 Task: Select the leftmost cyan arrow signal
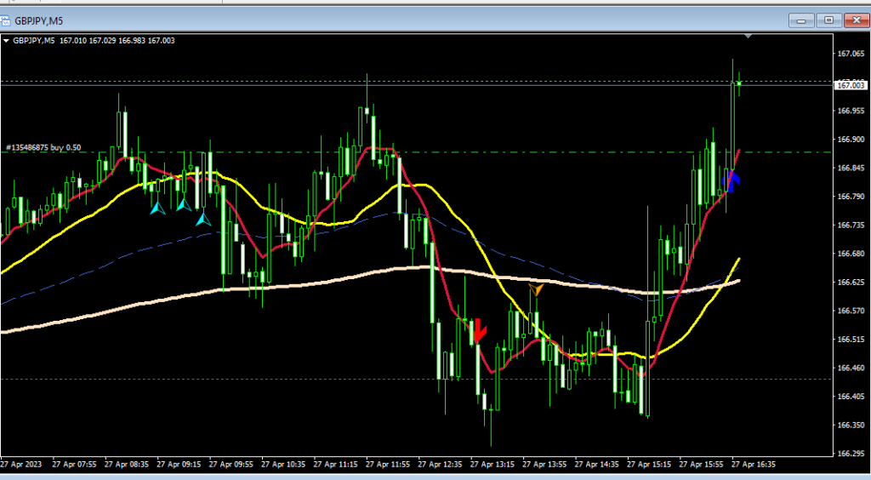(x=157, y=206)
